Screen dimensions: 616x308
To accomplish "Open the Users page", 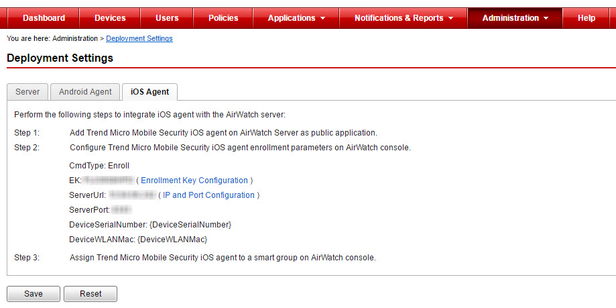I will pyautogui.click(x=167, y=18).
